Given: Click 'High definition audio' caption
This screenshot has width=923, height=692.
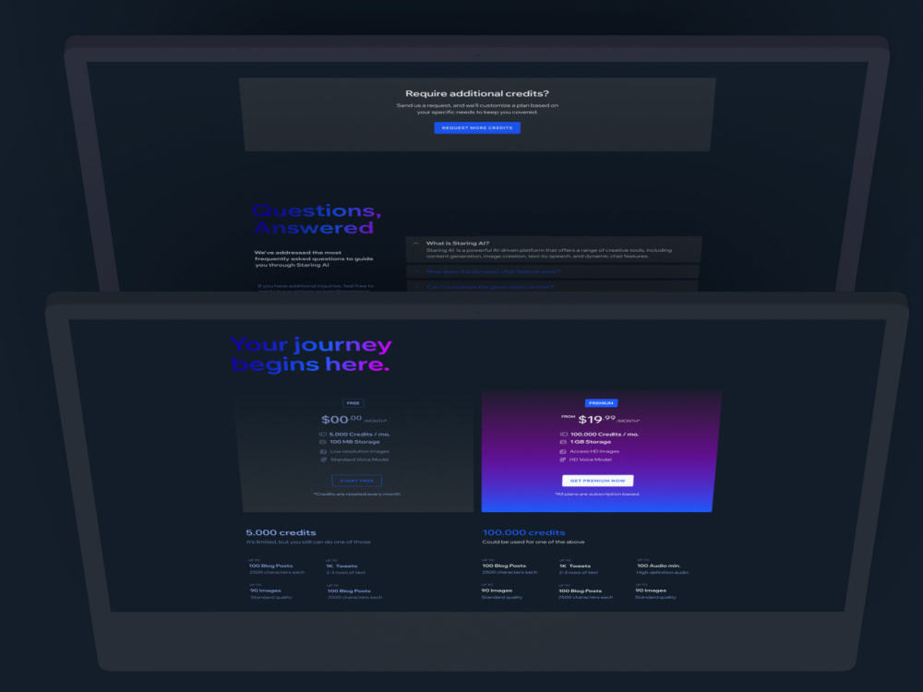Looking at the screenshot, I should [662, 573].
